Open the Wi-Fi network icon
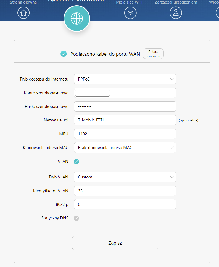Viewport: 219px width, 267px height. (130, 13)
